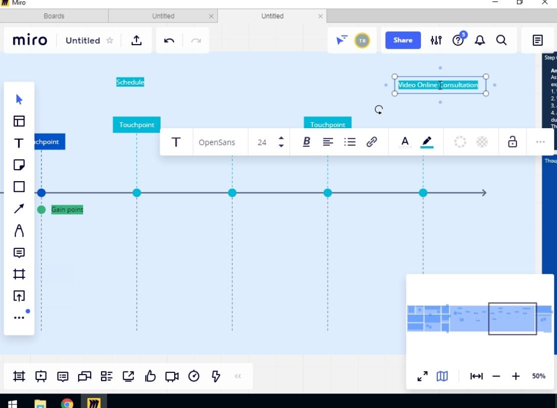The width and height of the screenshot is (557, 408).
Task: Open board settings sliders icon
Action: click(436, 40)
